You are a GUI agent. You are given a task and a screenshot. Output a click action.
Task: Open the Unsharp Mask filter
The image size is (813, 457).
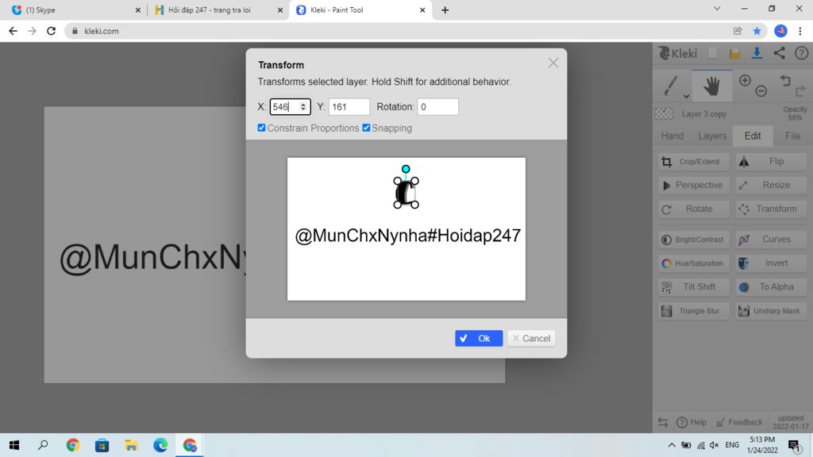click(x=770, y=311)
